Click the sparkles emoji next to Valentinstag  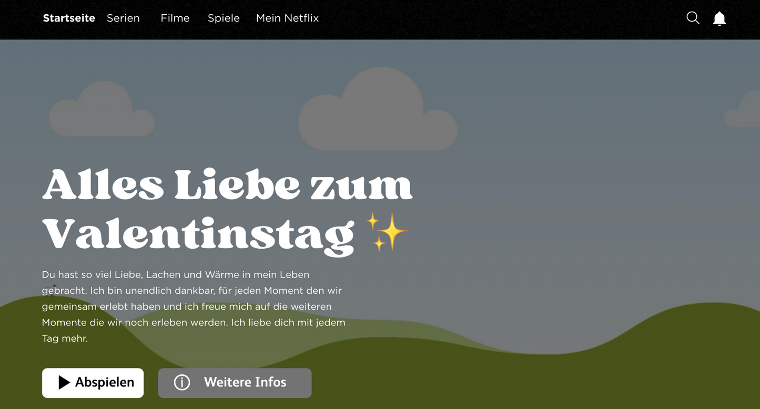click(388, 231)
